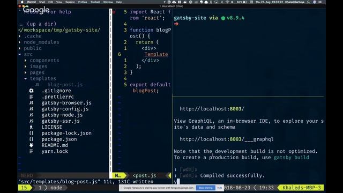Click the JS icon beside gatsby-ssr.js
343x193 pixels.
pyautogui.click(x=31, y=121)
